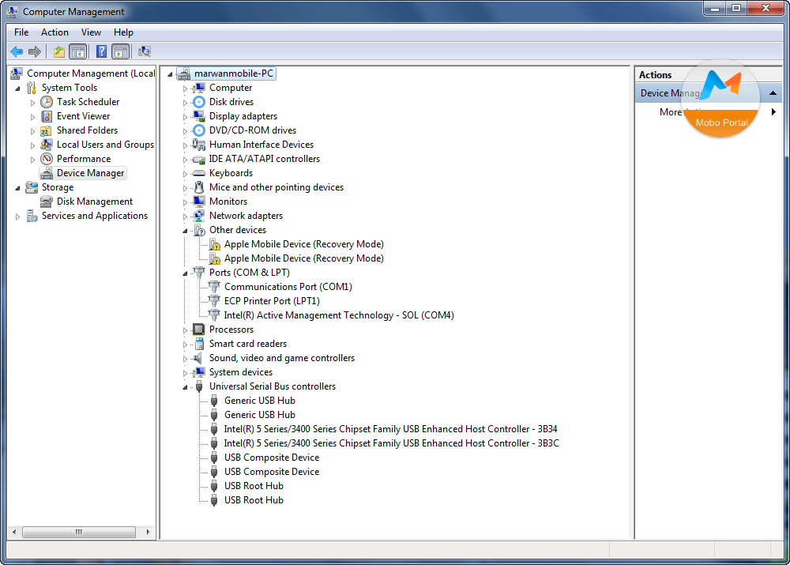Click the Shared Folders icon

tap(47, 130)
